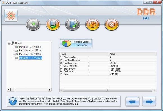Click the green download arrow toolbar icon

[x=33, y=24]
